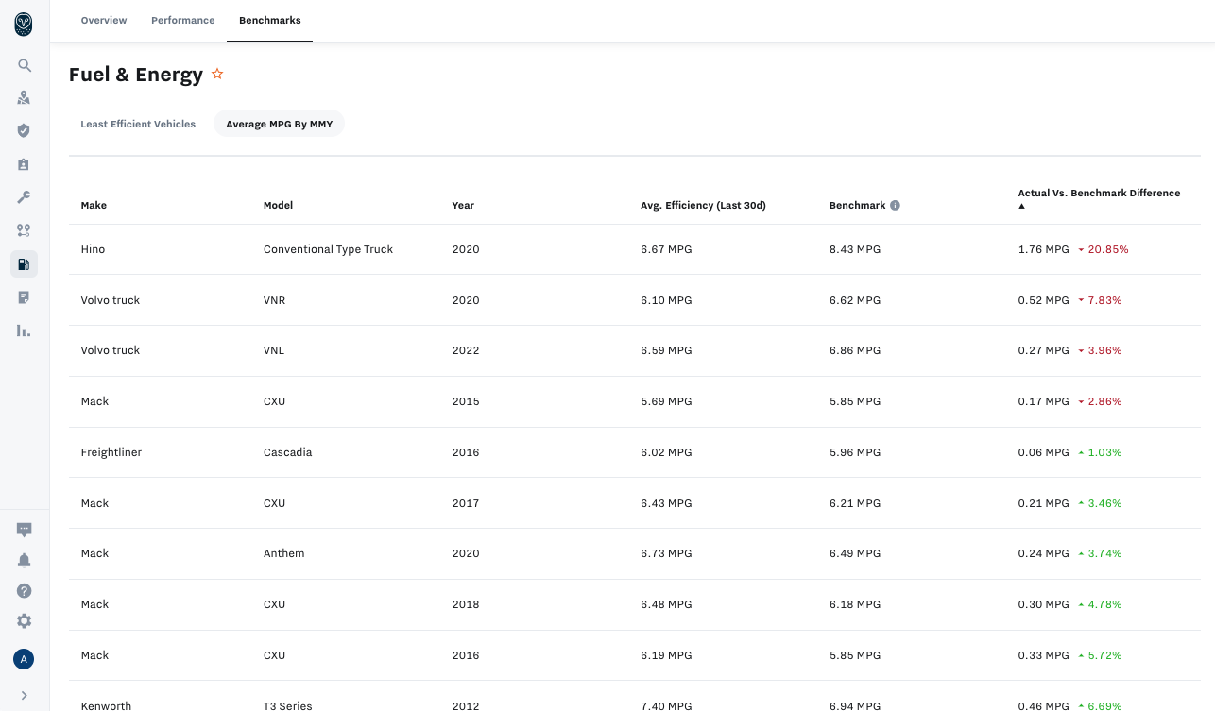Viewport: 1215px width, 711px height.
Task: Sort by the Model column header
Action: tap(278, 205)
